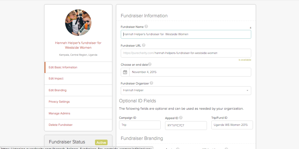Open Manage Admins section
The height and width of the screenshot is (149, 299).
click(78, 113)
